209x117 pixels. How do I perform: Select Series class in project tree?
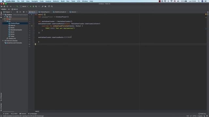(x=12, y=34)
